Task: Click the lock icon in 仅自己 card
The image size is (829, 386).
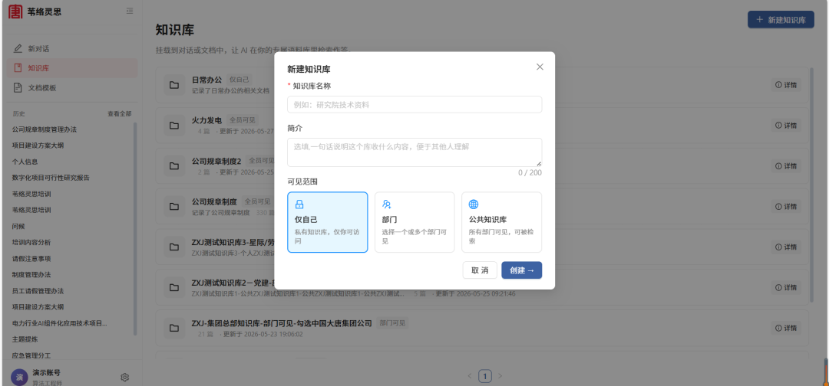Action: pyautogui.click(x=299, y=204)
